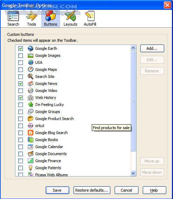Check the Google Books checkbox
173x199 pixels.
[21, 140]
